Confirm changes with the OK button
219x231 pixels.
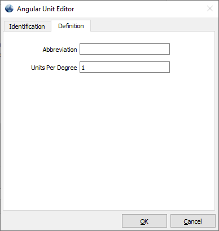pos(144,221)
